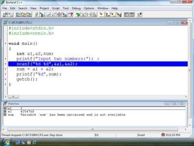Click the #include<conio.h> line
This screenshot has height=146, width=194.
(31, 33)
